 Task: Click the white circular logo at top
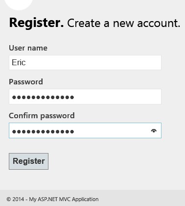coord(19,4)
